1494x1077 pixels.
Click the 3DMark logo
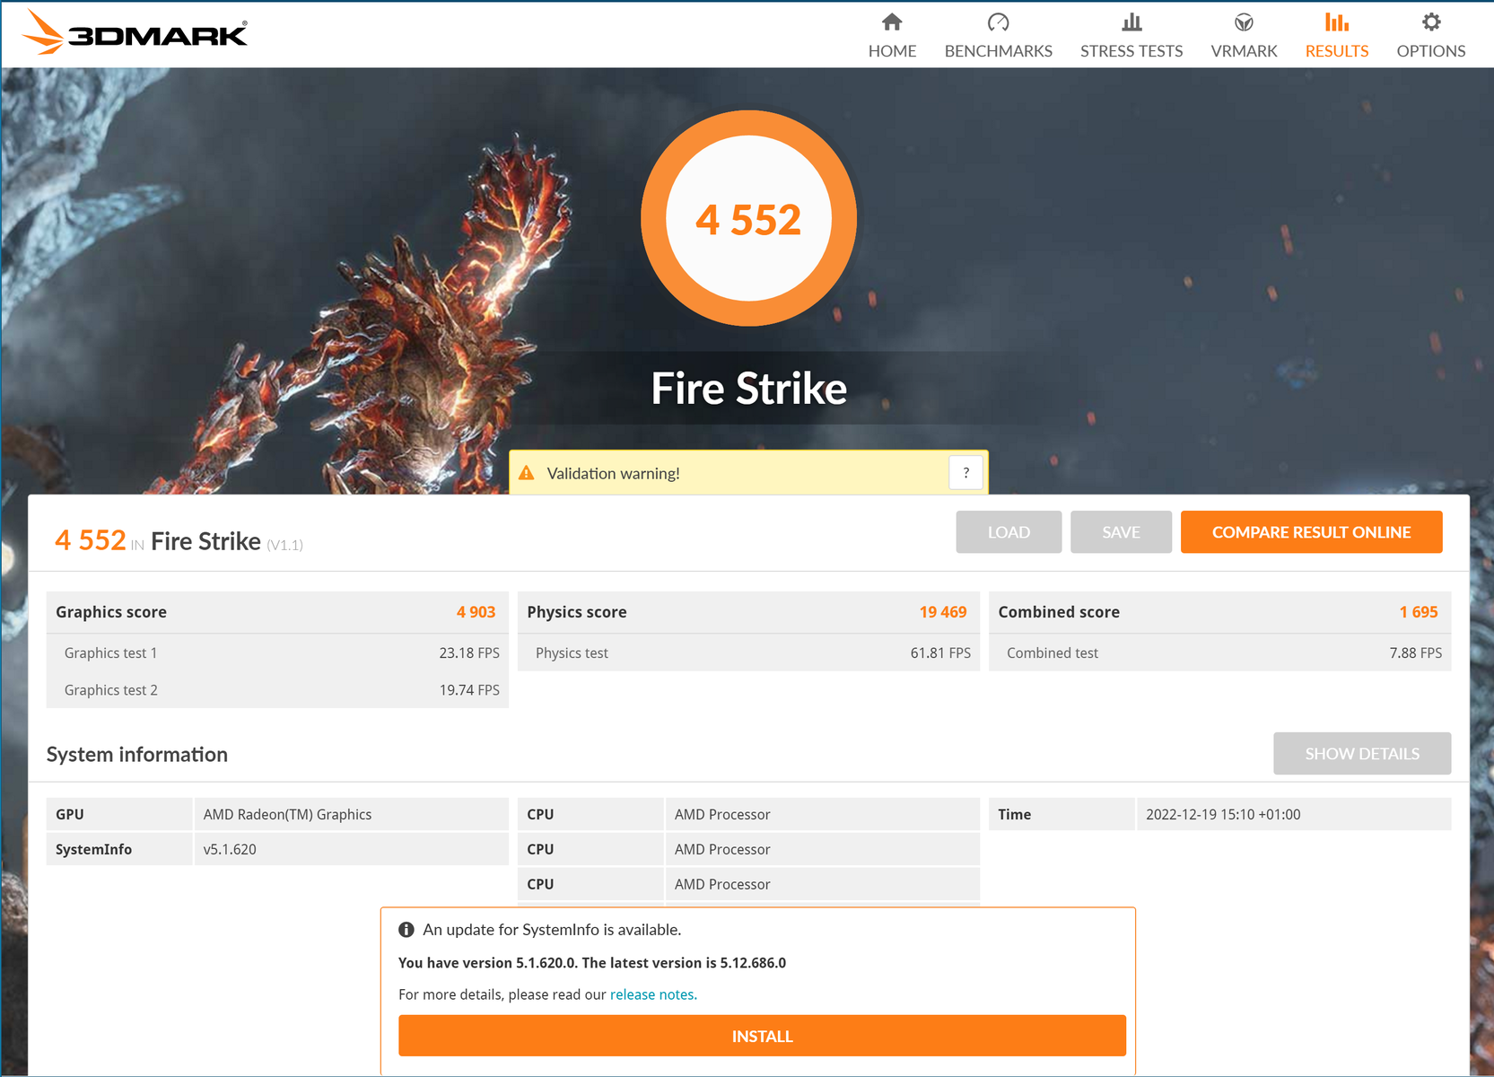click(x=135, y=33)
